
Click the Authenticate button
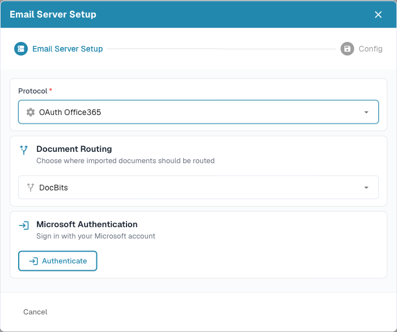58,261
